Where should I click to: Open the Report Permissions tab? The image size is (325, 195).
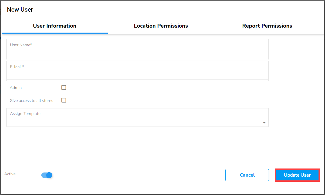pyautogui.click(x=267, y=26)
